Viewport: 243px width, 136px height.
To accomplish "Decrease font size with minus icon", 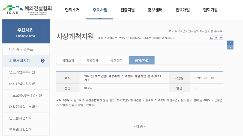I will click(221, 38).
